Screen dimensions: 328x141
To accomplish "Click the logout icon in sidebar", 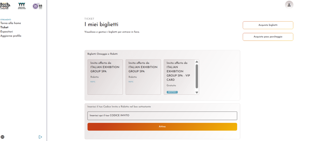I will (x=40, y=137).
